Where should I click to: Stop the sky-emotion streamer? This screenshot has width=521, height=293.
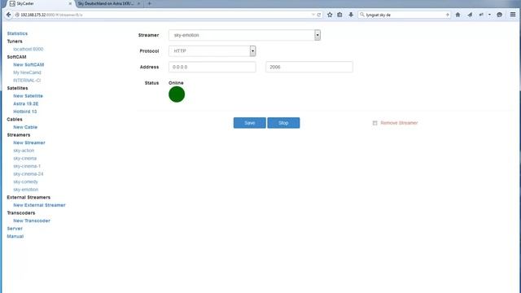point(283,123)
